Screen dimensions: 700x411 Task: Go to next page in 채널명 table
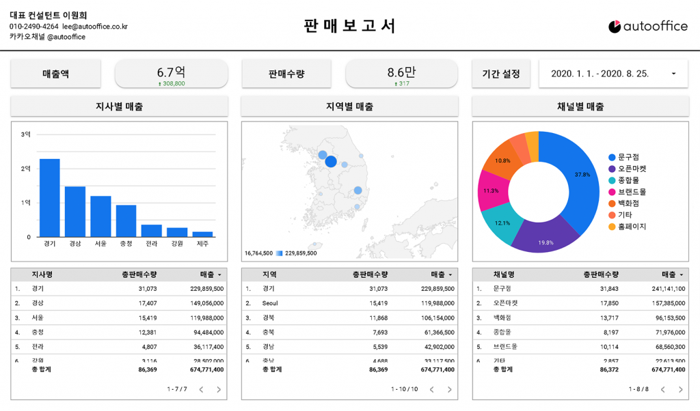pyautogui.click(x=680, y=390)
